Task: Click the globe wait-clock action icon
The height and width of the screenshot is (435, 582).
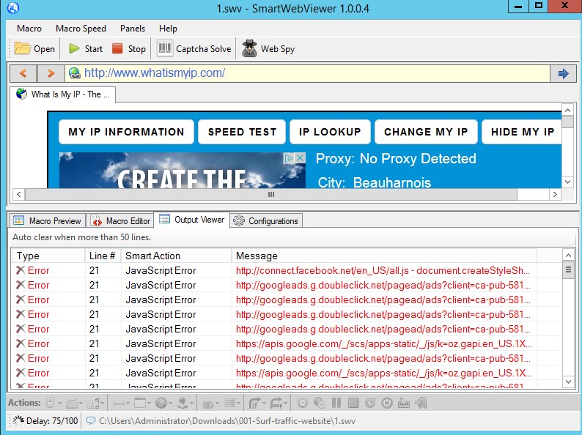Action: pos(319,403)
